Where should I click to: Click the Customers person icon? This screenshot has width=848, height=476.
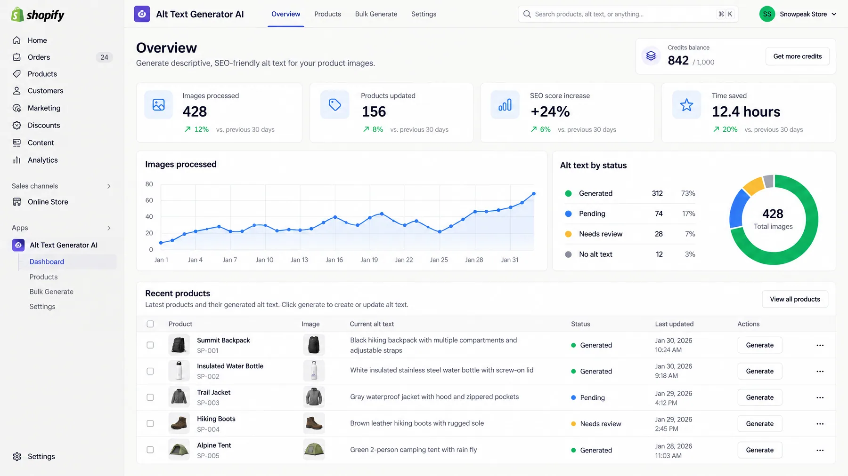(17, 91)
